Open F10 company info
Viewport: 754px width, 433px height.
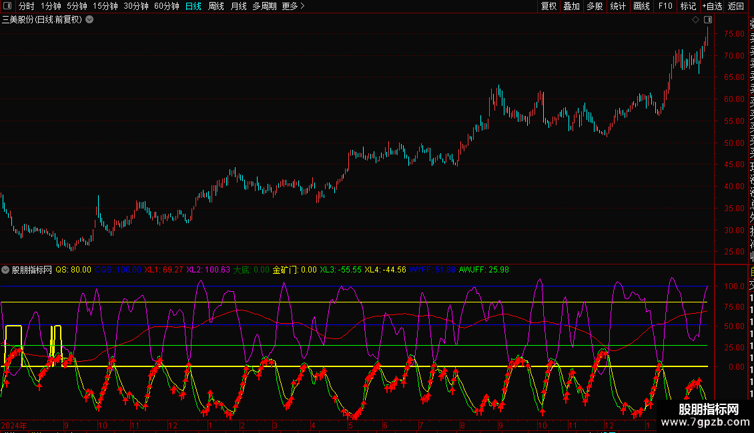tap(665, 6)
